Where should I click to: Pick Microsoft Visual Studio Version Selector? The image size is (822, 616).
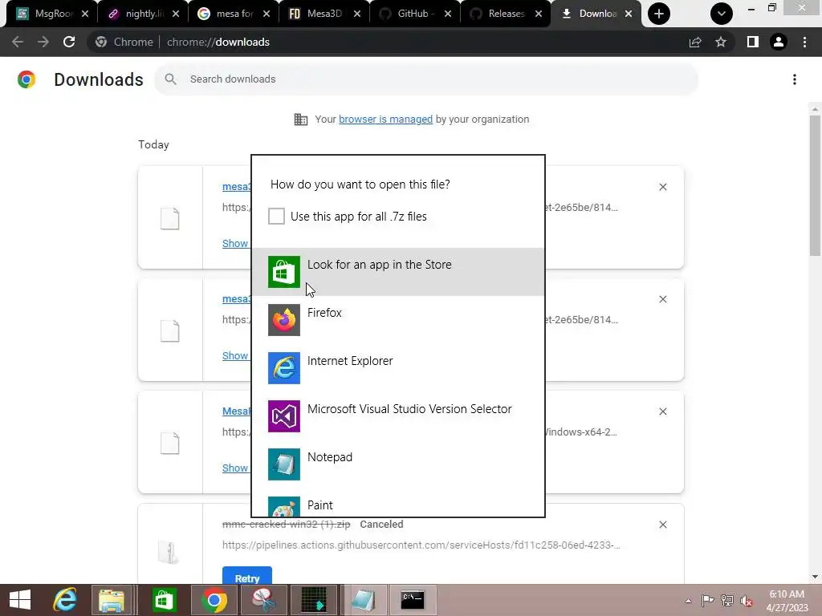click(x=398, y=416)
